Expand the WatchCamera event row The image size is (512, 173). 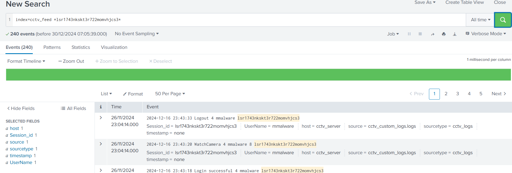101,144
